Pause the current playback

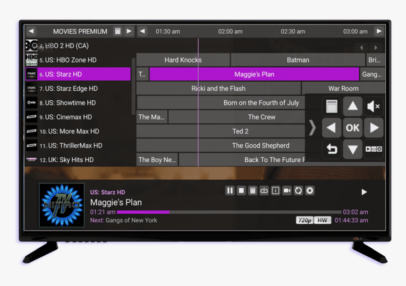tap(229, 191)
